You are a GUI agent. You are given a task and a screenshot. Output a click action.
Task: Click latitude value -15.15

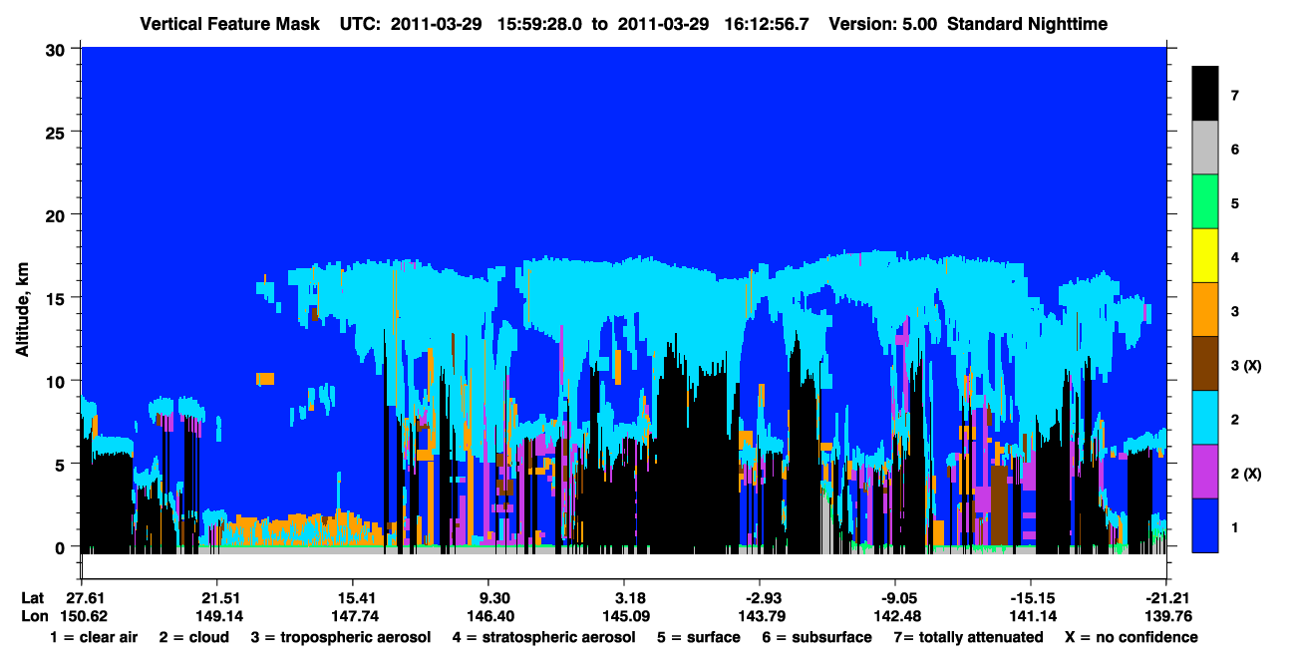coord(1030,598)
